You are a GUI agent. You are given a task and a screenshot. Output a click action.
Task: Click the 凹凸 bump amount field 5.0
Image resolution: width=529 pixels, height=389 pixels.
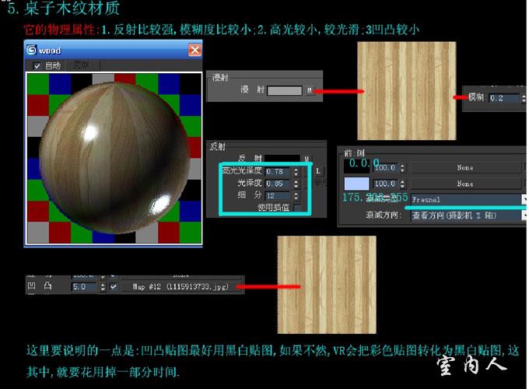[x=84, y=287]
